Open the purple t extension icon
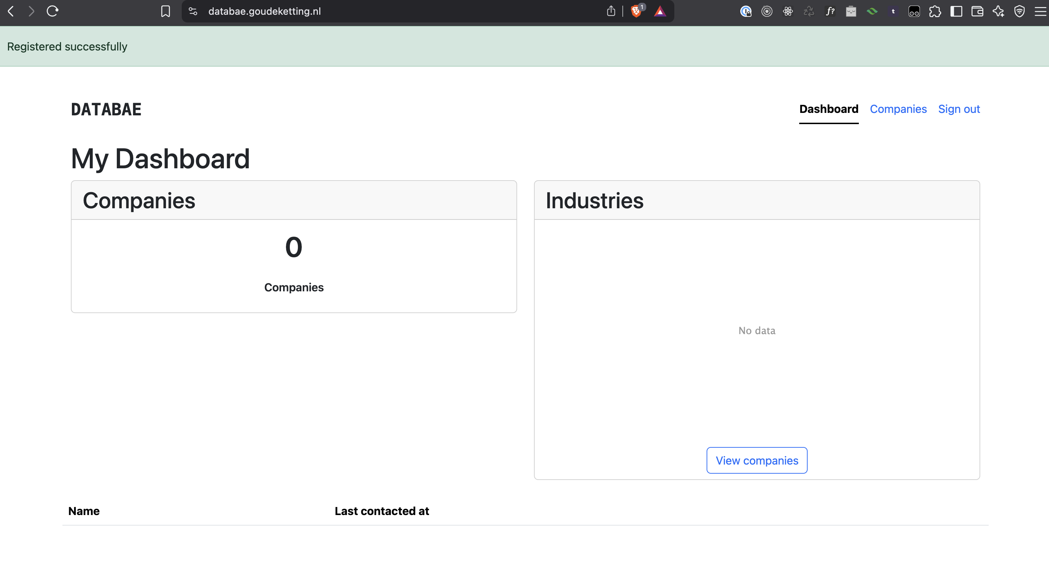Image resolution: width=1049 pixels, height=582 pixels. point(893,11)
